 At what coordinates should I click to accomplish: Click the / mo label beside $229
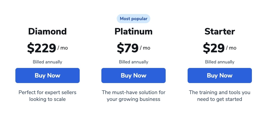click(x=63, y=48)
